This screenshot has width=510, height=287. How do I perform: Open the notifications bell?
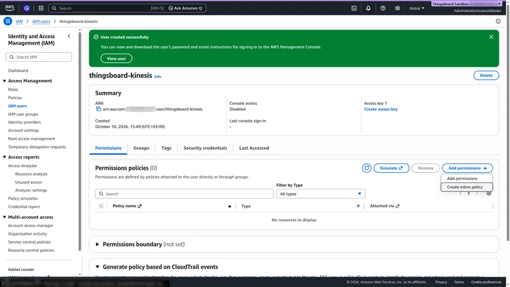[x=368, y=8]
